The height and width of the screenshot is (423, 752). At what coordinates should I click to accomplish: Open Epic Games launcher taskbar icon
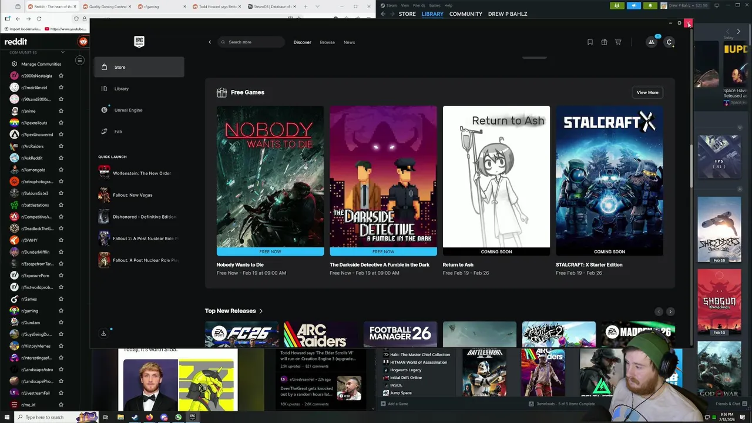(x=192, y=417)
